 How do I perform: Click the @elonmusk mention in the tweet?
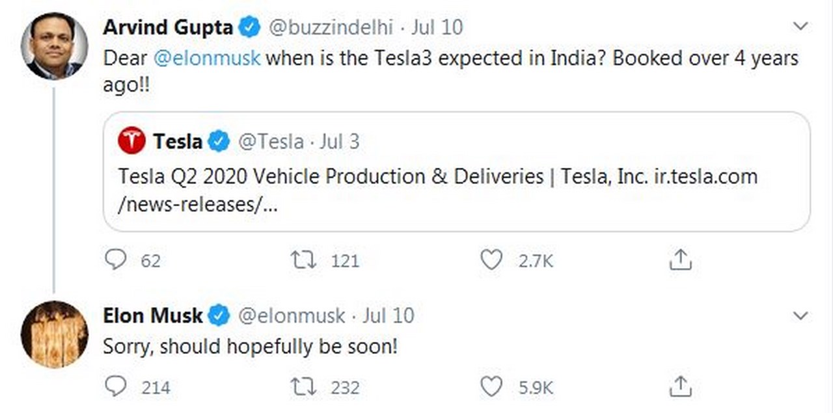[208, 57]
